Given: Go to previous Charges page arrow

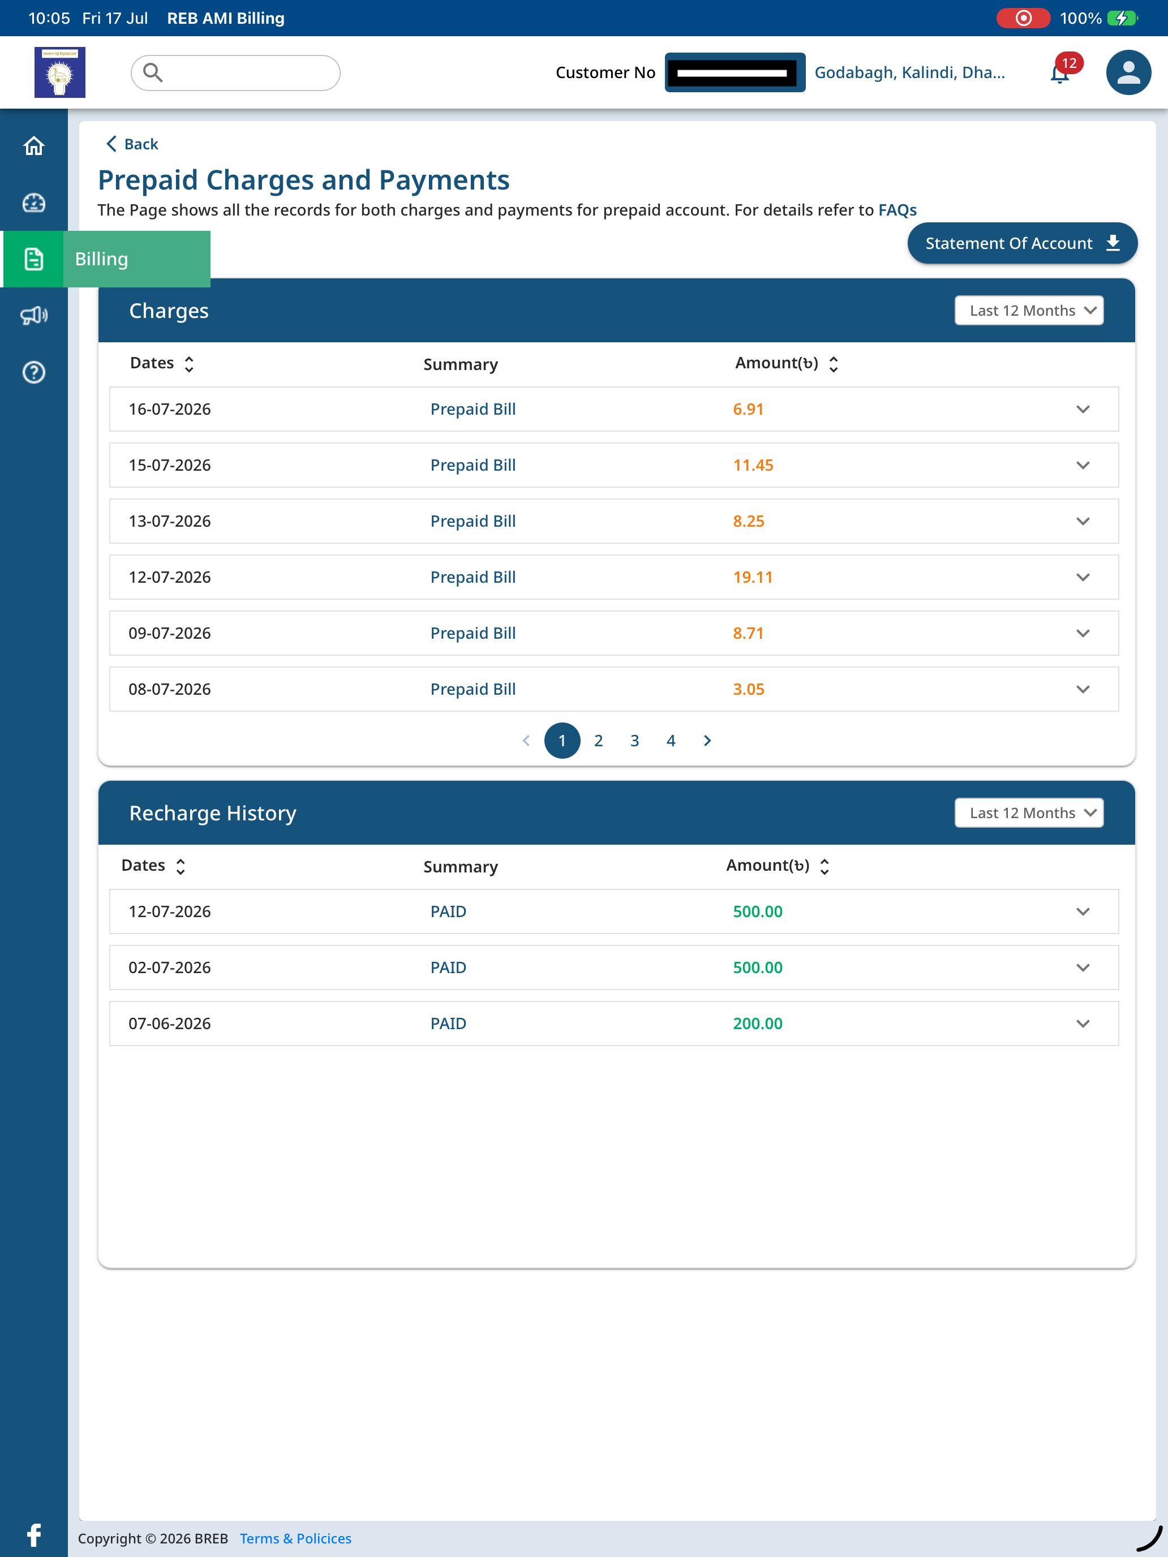Looking at the screenshot, I should pos(526,741).
